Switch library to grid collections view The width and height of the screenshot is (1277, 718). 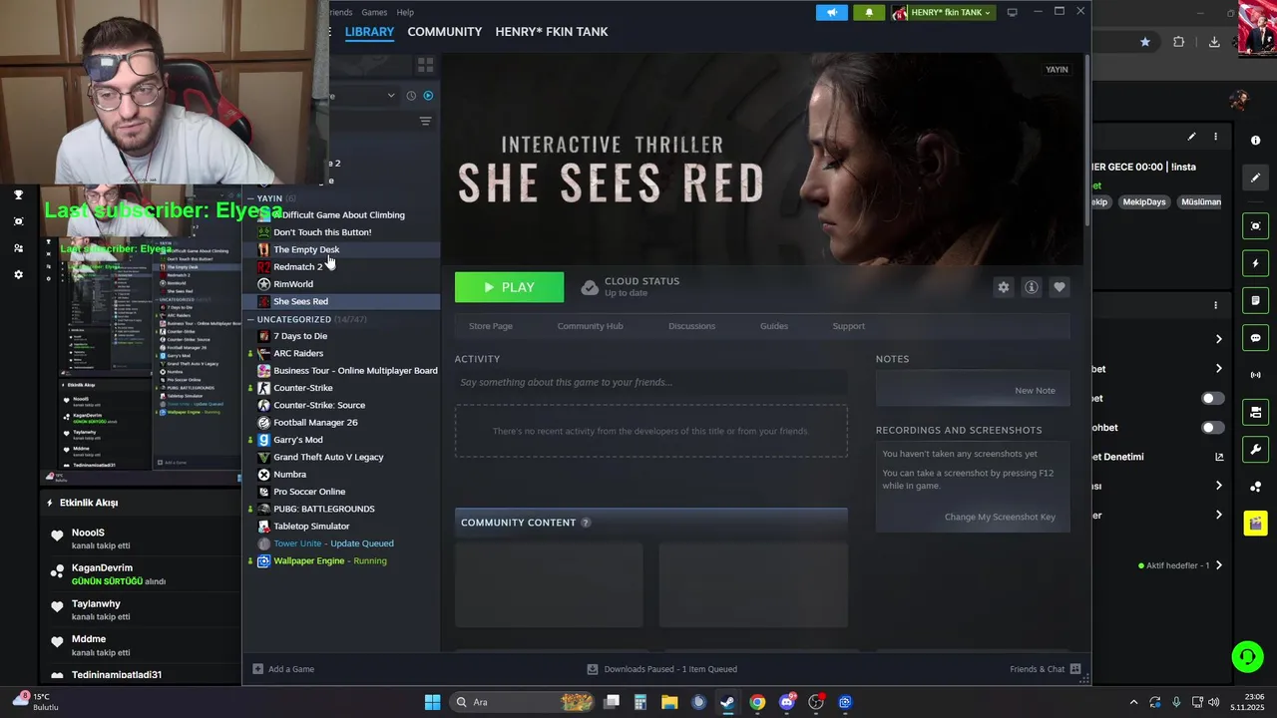[425, 65]
